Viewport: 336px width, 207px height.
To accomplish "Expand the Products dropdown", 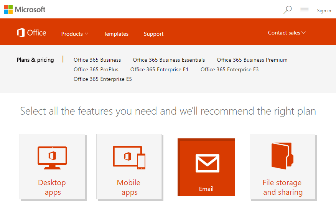I will pos(74,34).
